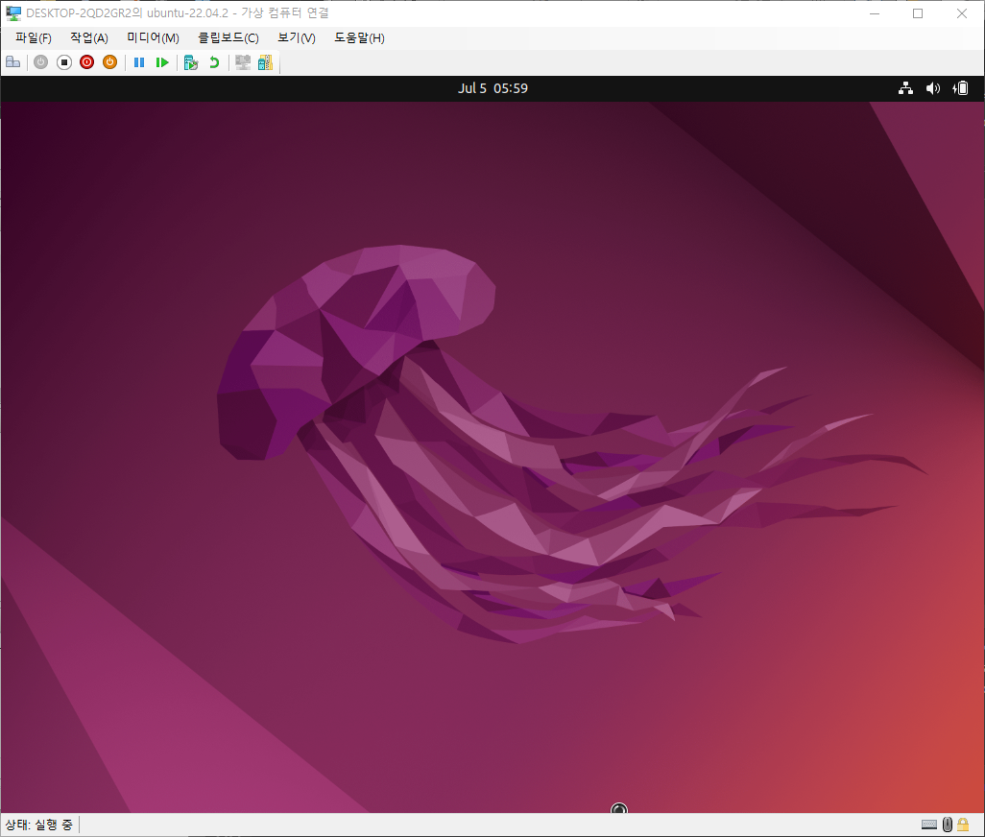Minimize the virtual machine connection window

click(875, 13)
